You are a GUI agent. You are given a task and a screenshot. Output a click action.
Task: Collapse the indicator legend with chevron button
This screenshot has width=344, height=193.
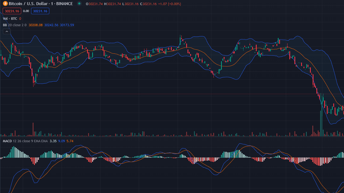pyautogui.click(x=7, y=31)
